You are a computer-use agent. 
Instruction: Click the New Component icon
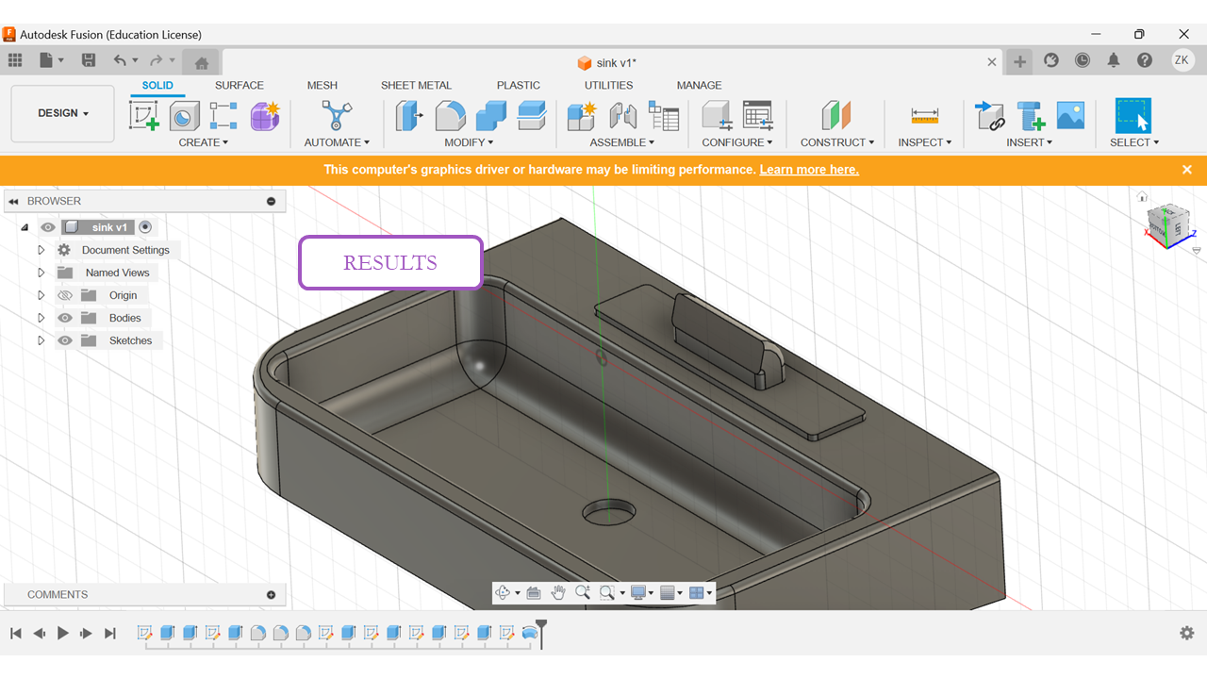(582, 116)
